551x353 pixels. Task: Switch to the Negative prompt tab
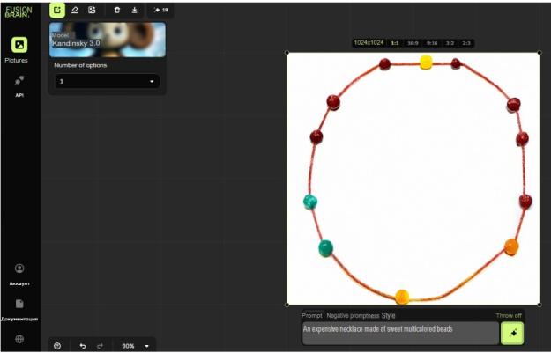[x=353, y=315]
